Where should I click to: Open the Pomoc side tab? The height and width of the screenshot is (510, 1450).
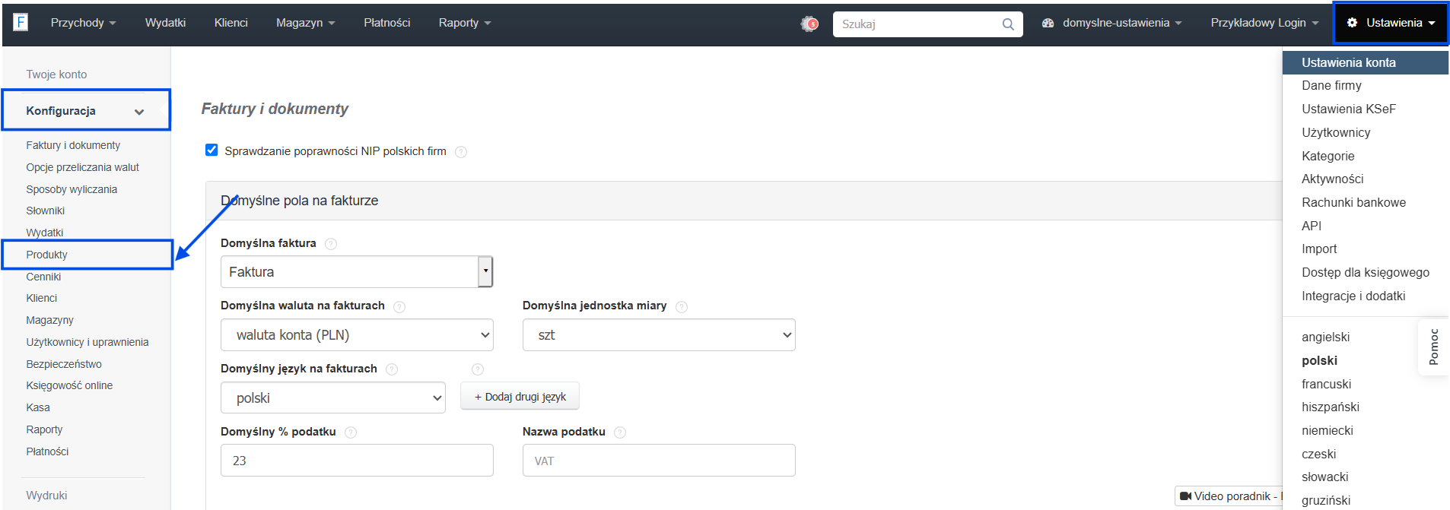tap(1433, 347)
